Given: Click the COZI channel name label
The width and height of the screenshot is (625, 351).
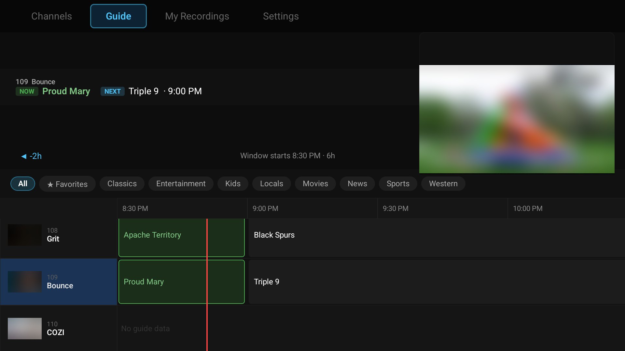Looking at the screenshot, I should [55, 332].
